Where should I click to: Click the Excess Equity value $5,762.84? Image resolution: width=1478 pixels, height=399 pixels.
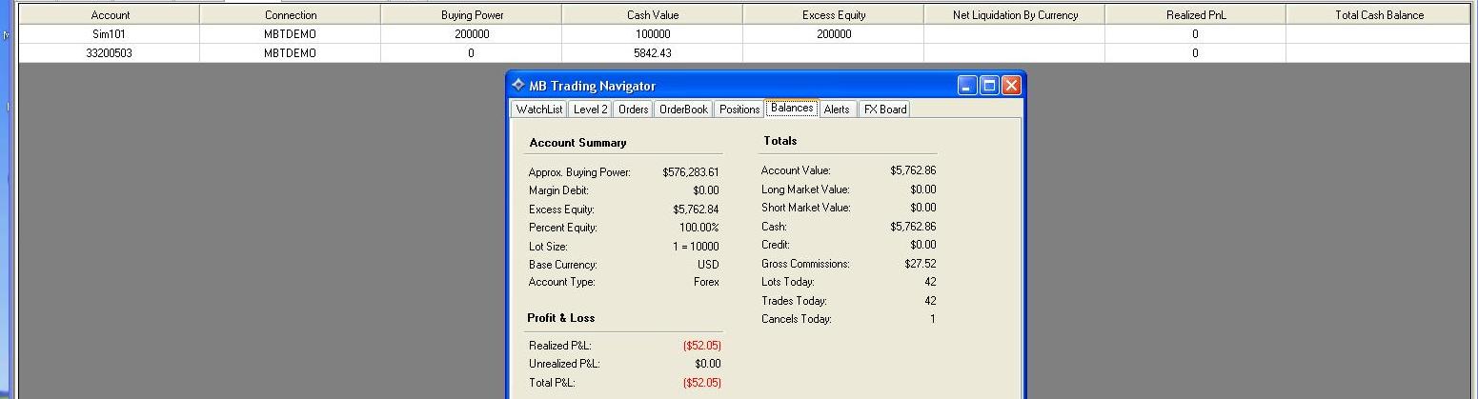coord(696,209)
